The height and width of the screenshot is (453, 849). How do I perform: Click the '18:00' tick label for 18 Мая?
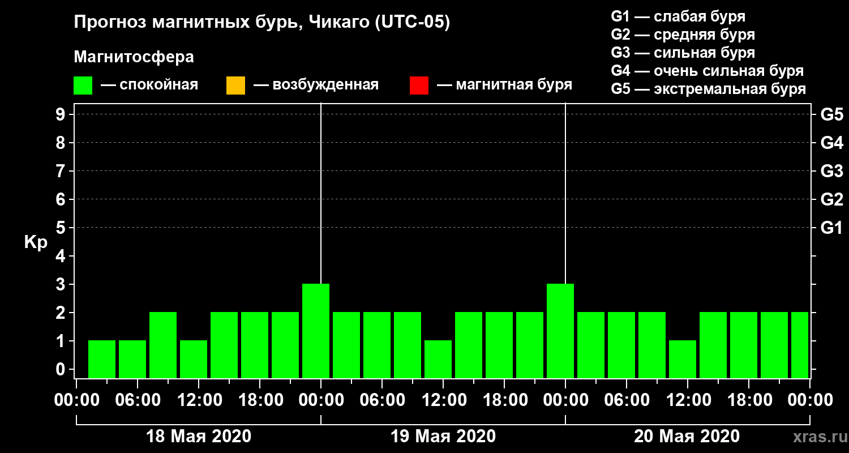tap(260, 400)
